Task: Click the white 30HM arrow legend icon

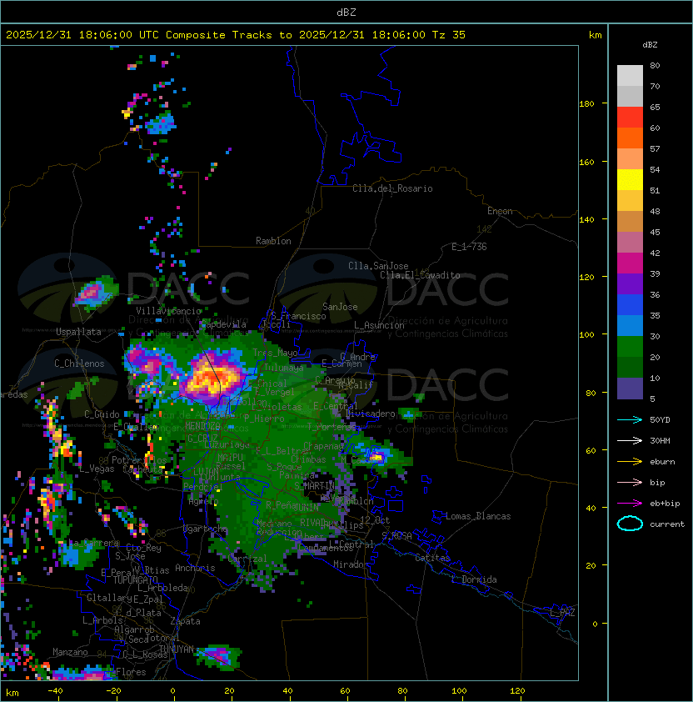Action: pyautogui.click(x=630, y=440)
